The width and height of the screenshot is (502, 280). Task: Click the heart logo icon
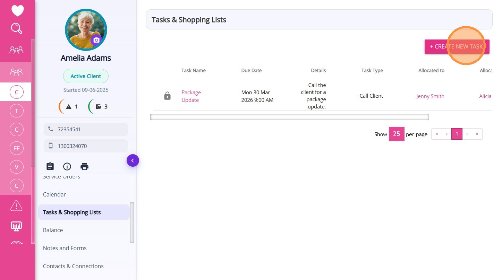pos(17,11)
